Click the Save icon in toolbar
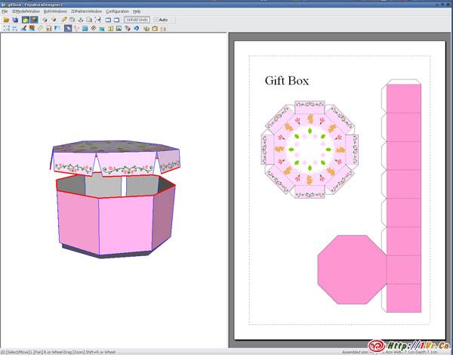This screenshot has height=355, width=453. 15,20
